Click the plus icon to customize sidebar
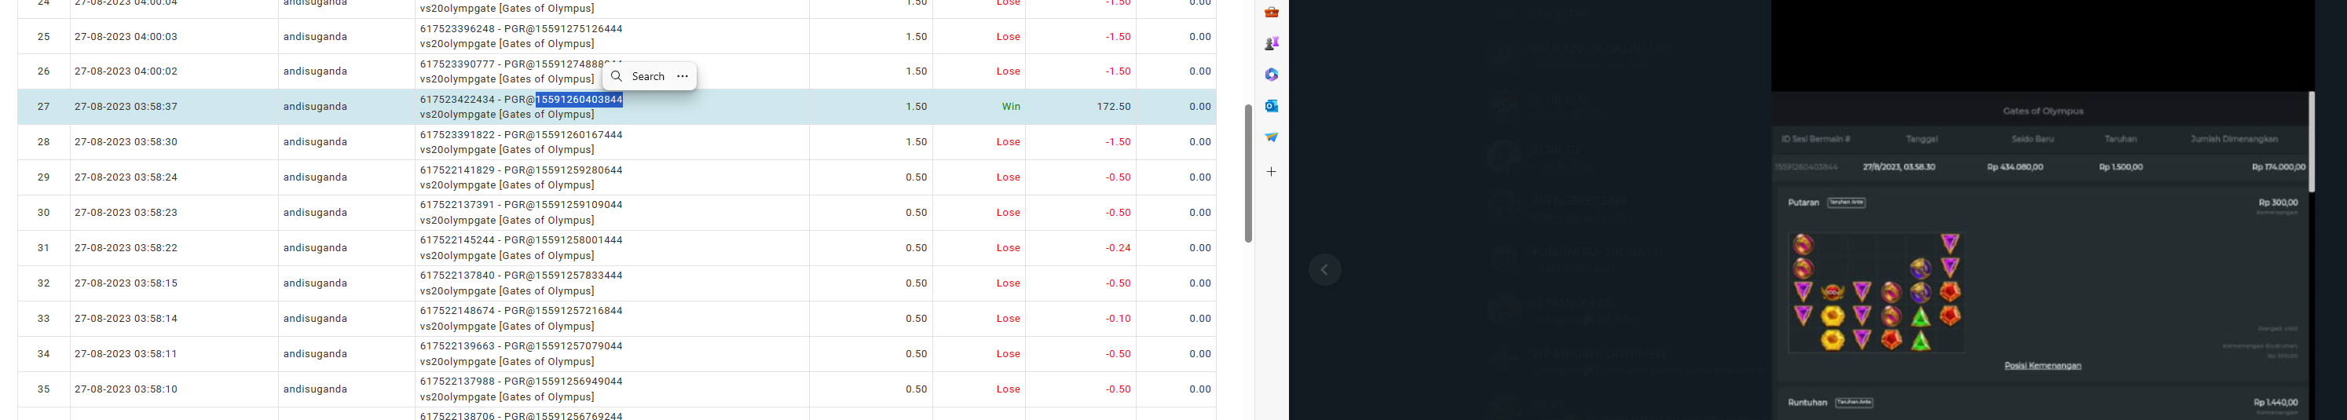This screenshot has width=2347, height=420. coord(1271,171)
